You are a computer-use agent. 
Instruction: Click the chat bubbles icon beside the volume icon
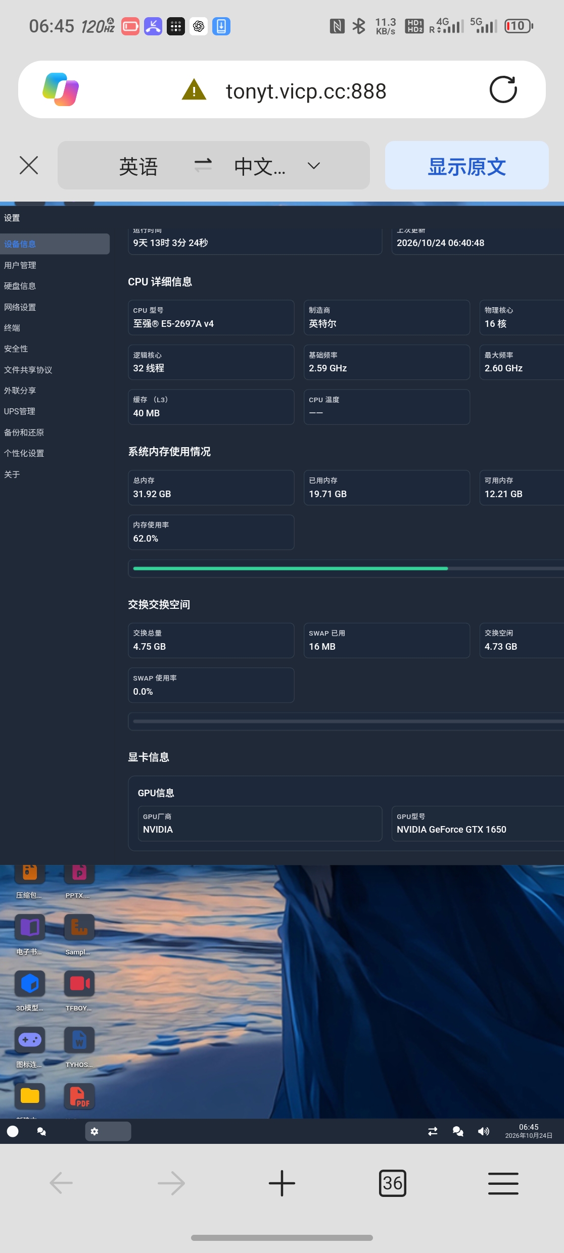click(458, 1131)
